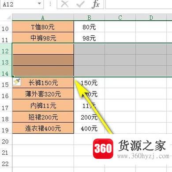Click cell B19 showing 400元
This screenshot has height=172, width=172.
point(89,128)
